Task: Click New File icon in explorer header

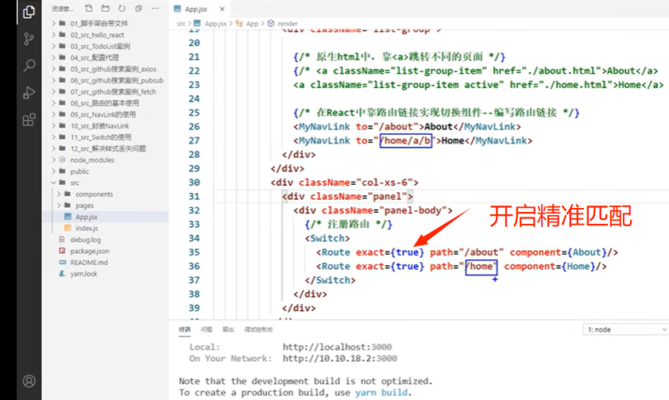Action: click(89, 8)
